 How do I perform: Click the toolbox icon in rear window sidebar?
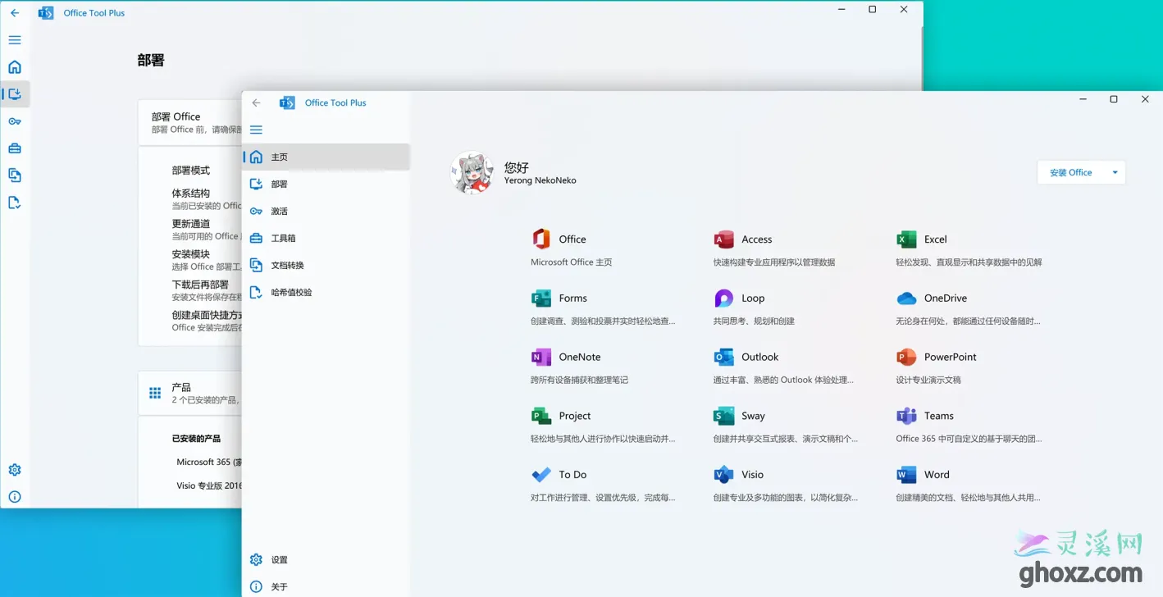(x=15, y=148)
